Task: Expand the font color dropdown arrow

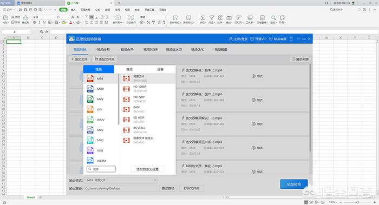Action: (x=73, y=23)
